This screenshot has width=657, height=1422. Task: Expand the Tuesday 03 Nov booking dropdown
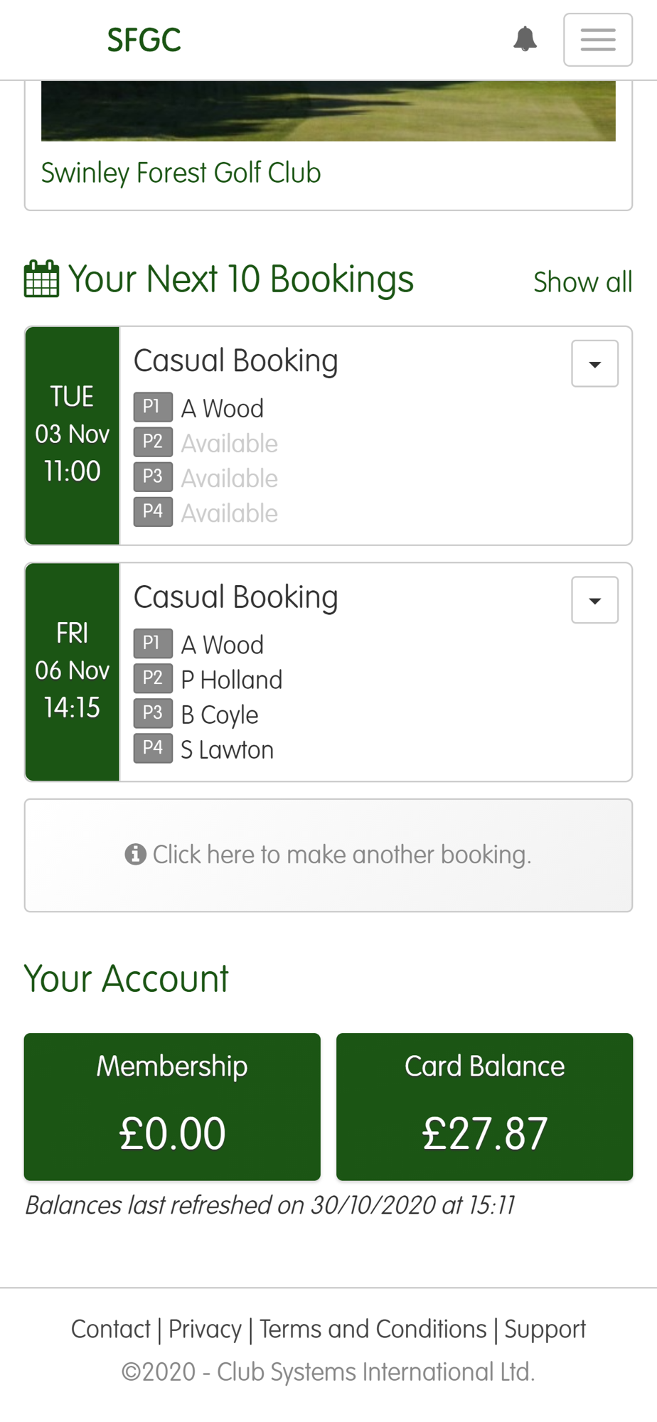[x=594, y=364]
